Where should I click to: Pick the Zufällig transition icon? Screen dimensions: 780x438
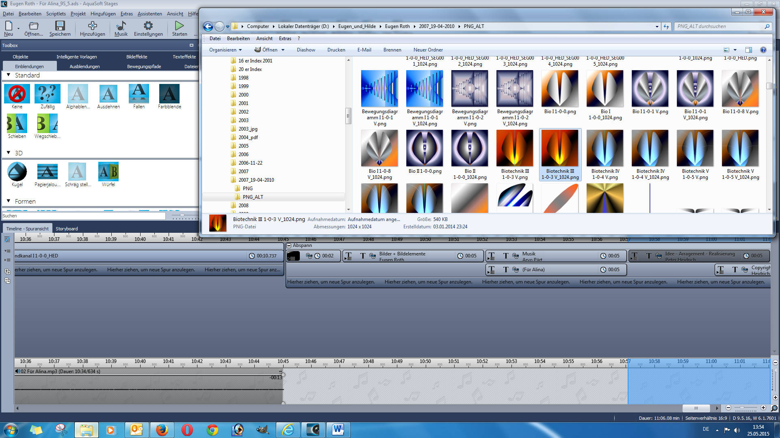(47, 94)
